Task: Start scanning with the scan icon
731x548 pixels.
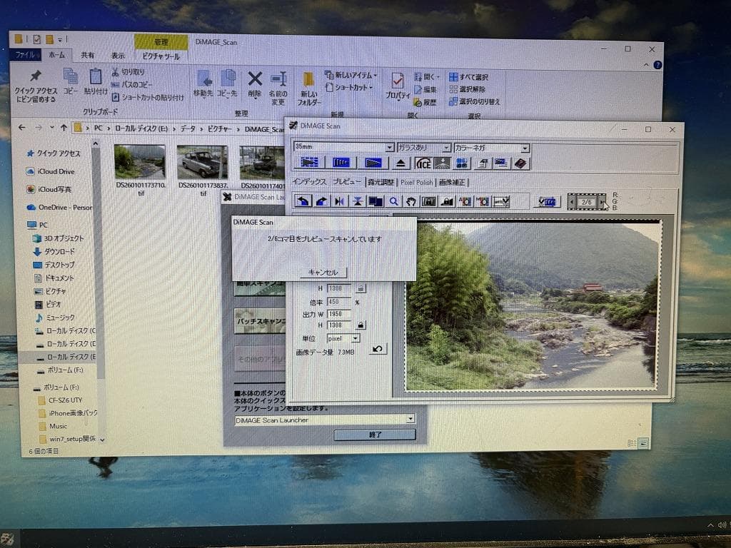Action: click(375, 162)
